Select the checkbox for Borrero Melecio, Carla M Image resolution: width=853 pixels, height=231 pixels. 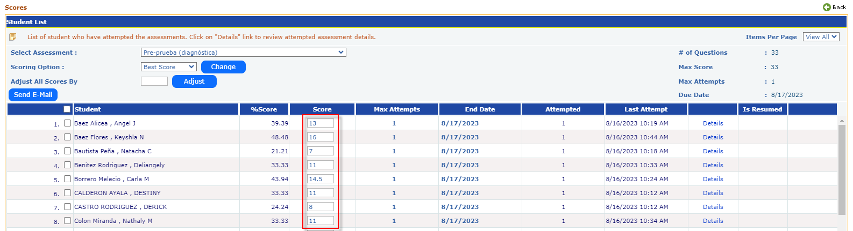(68, 178)
